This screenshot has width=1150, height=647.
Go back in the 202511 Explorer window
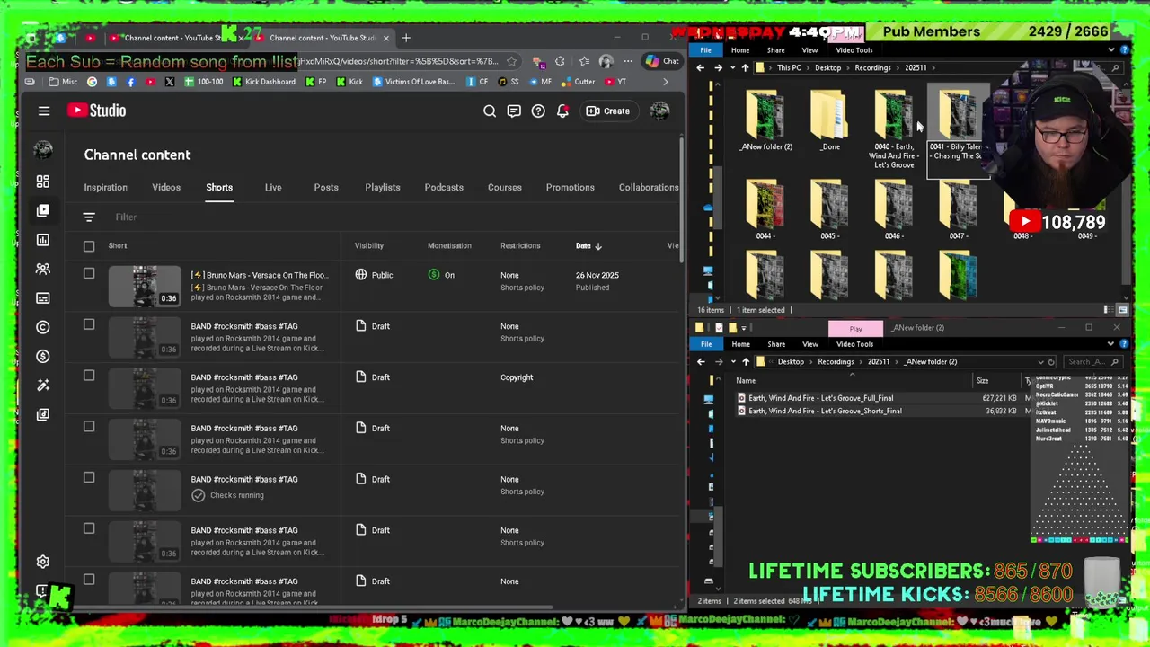(x=701, y=67)
